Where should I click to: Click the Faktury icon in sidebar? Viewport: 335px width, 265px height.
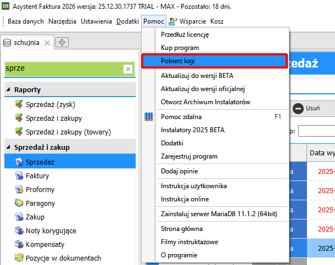pos(19,176)
